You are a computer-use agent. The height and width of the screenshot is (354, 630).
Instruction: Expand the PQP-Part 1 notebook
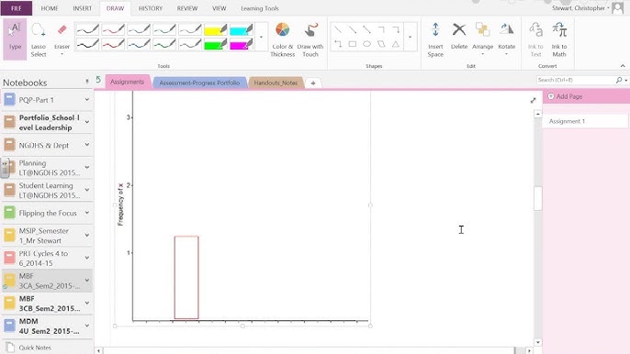(x=86, y=100)
